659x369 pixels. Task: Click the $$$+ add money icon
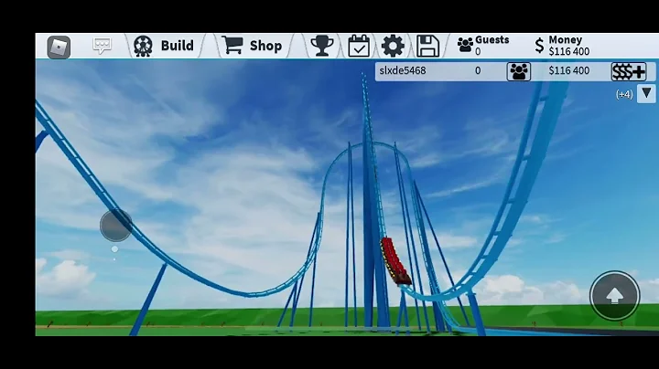629,72
